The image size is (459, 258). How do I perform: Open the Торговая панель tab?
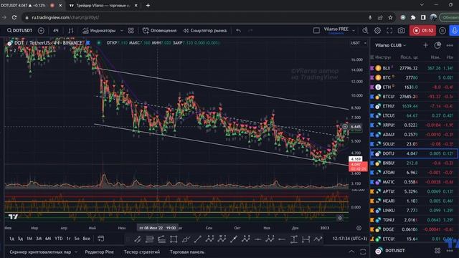click(187, 252)
